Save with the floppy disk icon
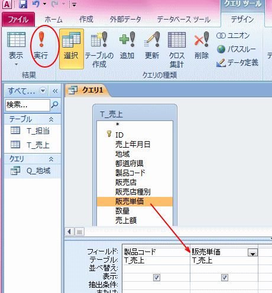This screenshot has height=293, width=272. (23, 4)
